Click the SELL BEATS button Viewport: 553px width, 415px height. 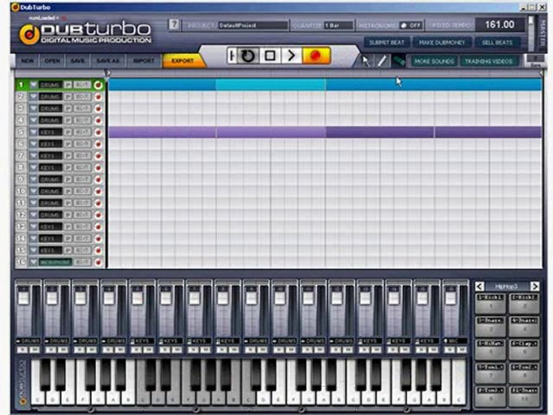coord(497,43)
